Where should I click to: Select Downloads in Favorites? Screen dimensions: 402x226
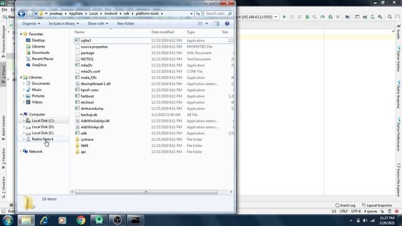click(40, 53)
